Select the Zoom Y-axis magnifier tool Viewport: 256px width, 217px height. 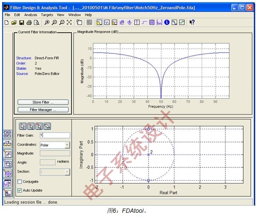click(62, 22)
